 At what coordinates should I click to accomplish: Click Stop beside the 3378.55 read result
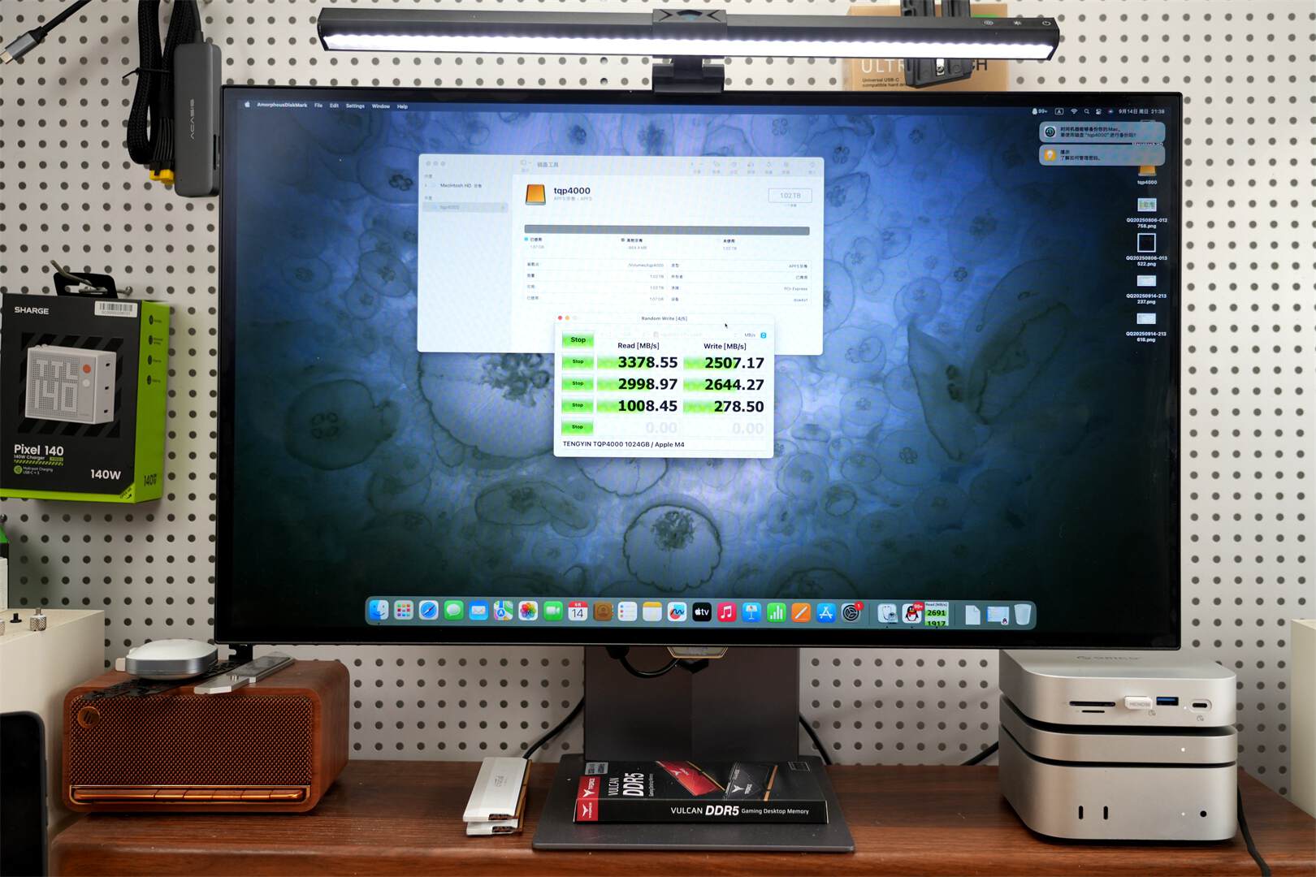(578, 361)
